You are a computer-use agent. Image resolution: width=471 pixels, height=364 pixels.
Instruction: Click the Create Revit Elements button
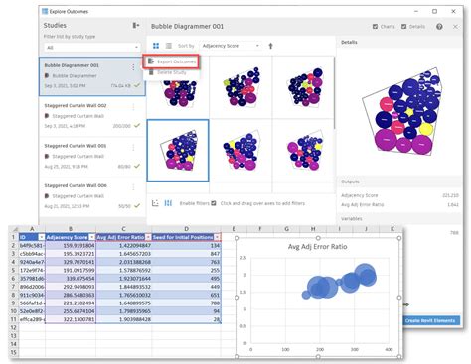click(x=430, y=320)
